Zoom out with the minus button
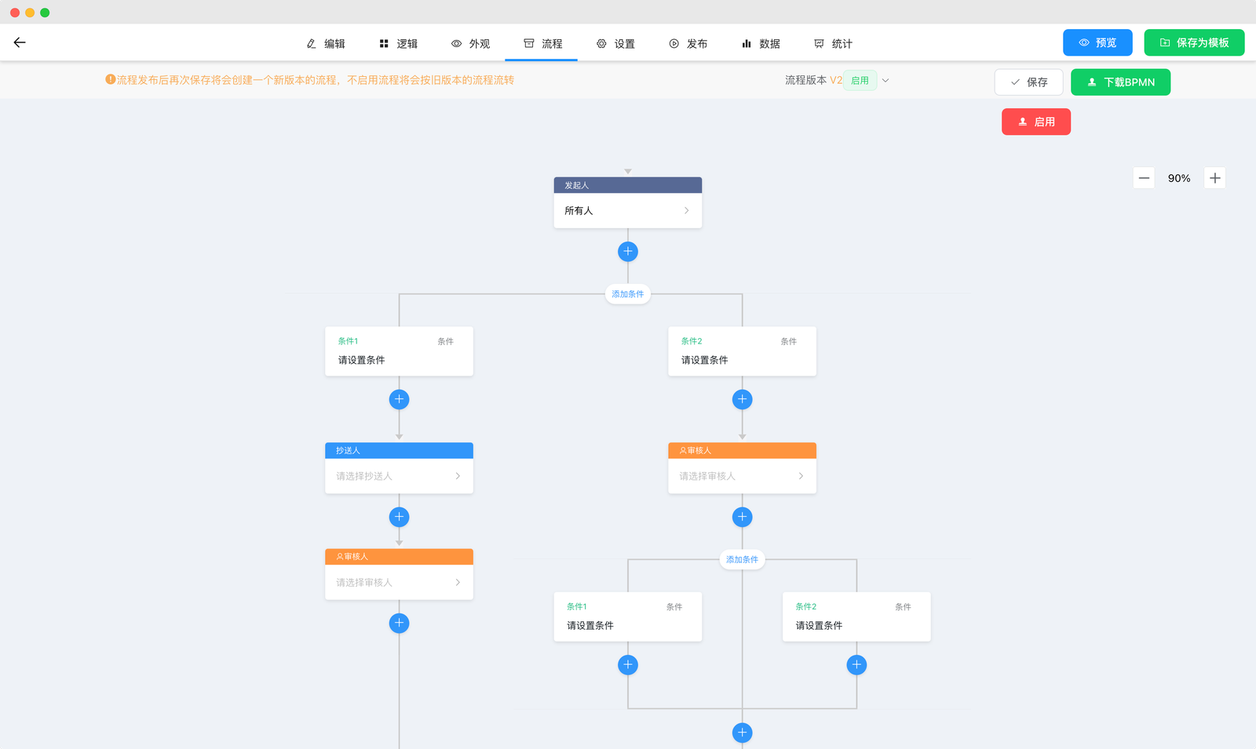 pyautogui.click(x=1144, y=178)
